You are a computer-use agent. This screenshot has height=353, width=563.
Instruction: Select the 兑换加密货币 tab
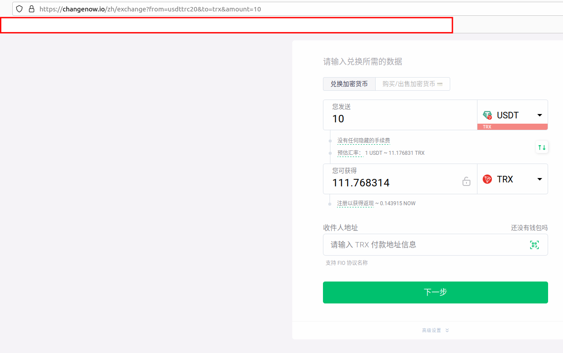tap(349, 84)
